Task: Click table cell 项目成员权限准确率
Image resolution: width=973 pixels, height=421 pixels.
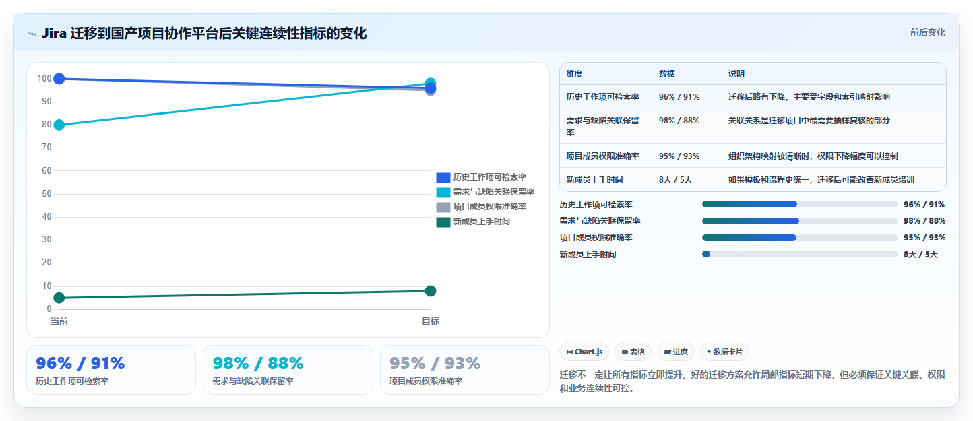Action: 602,156
